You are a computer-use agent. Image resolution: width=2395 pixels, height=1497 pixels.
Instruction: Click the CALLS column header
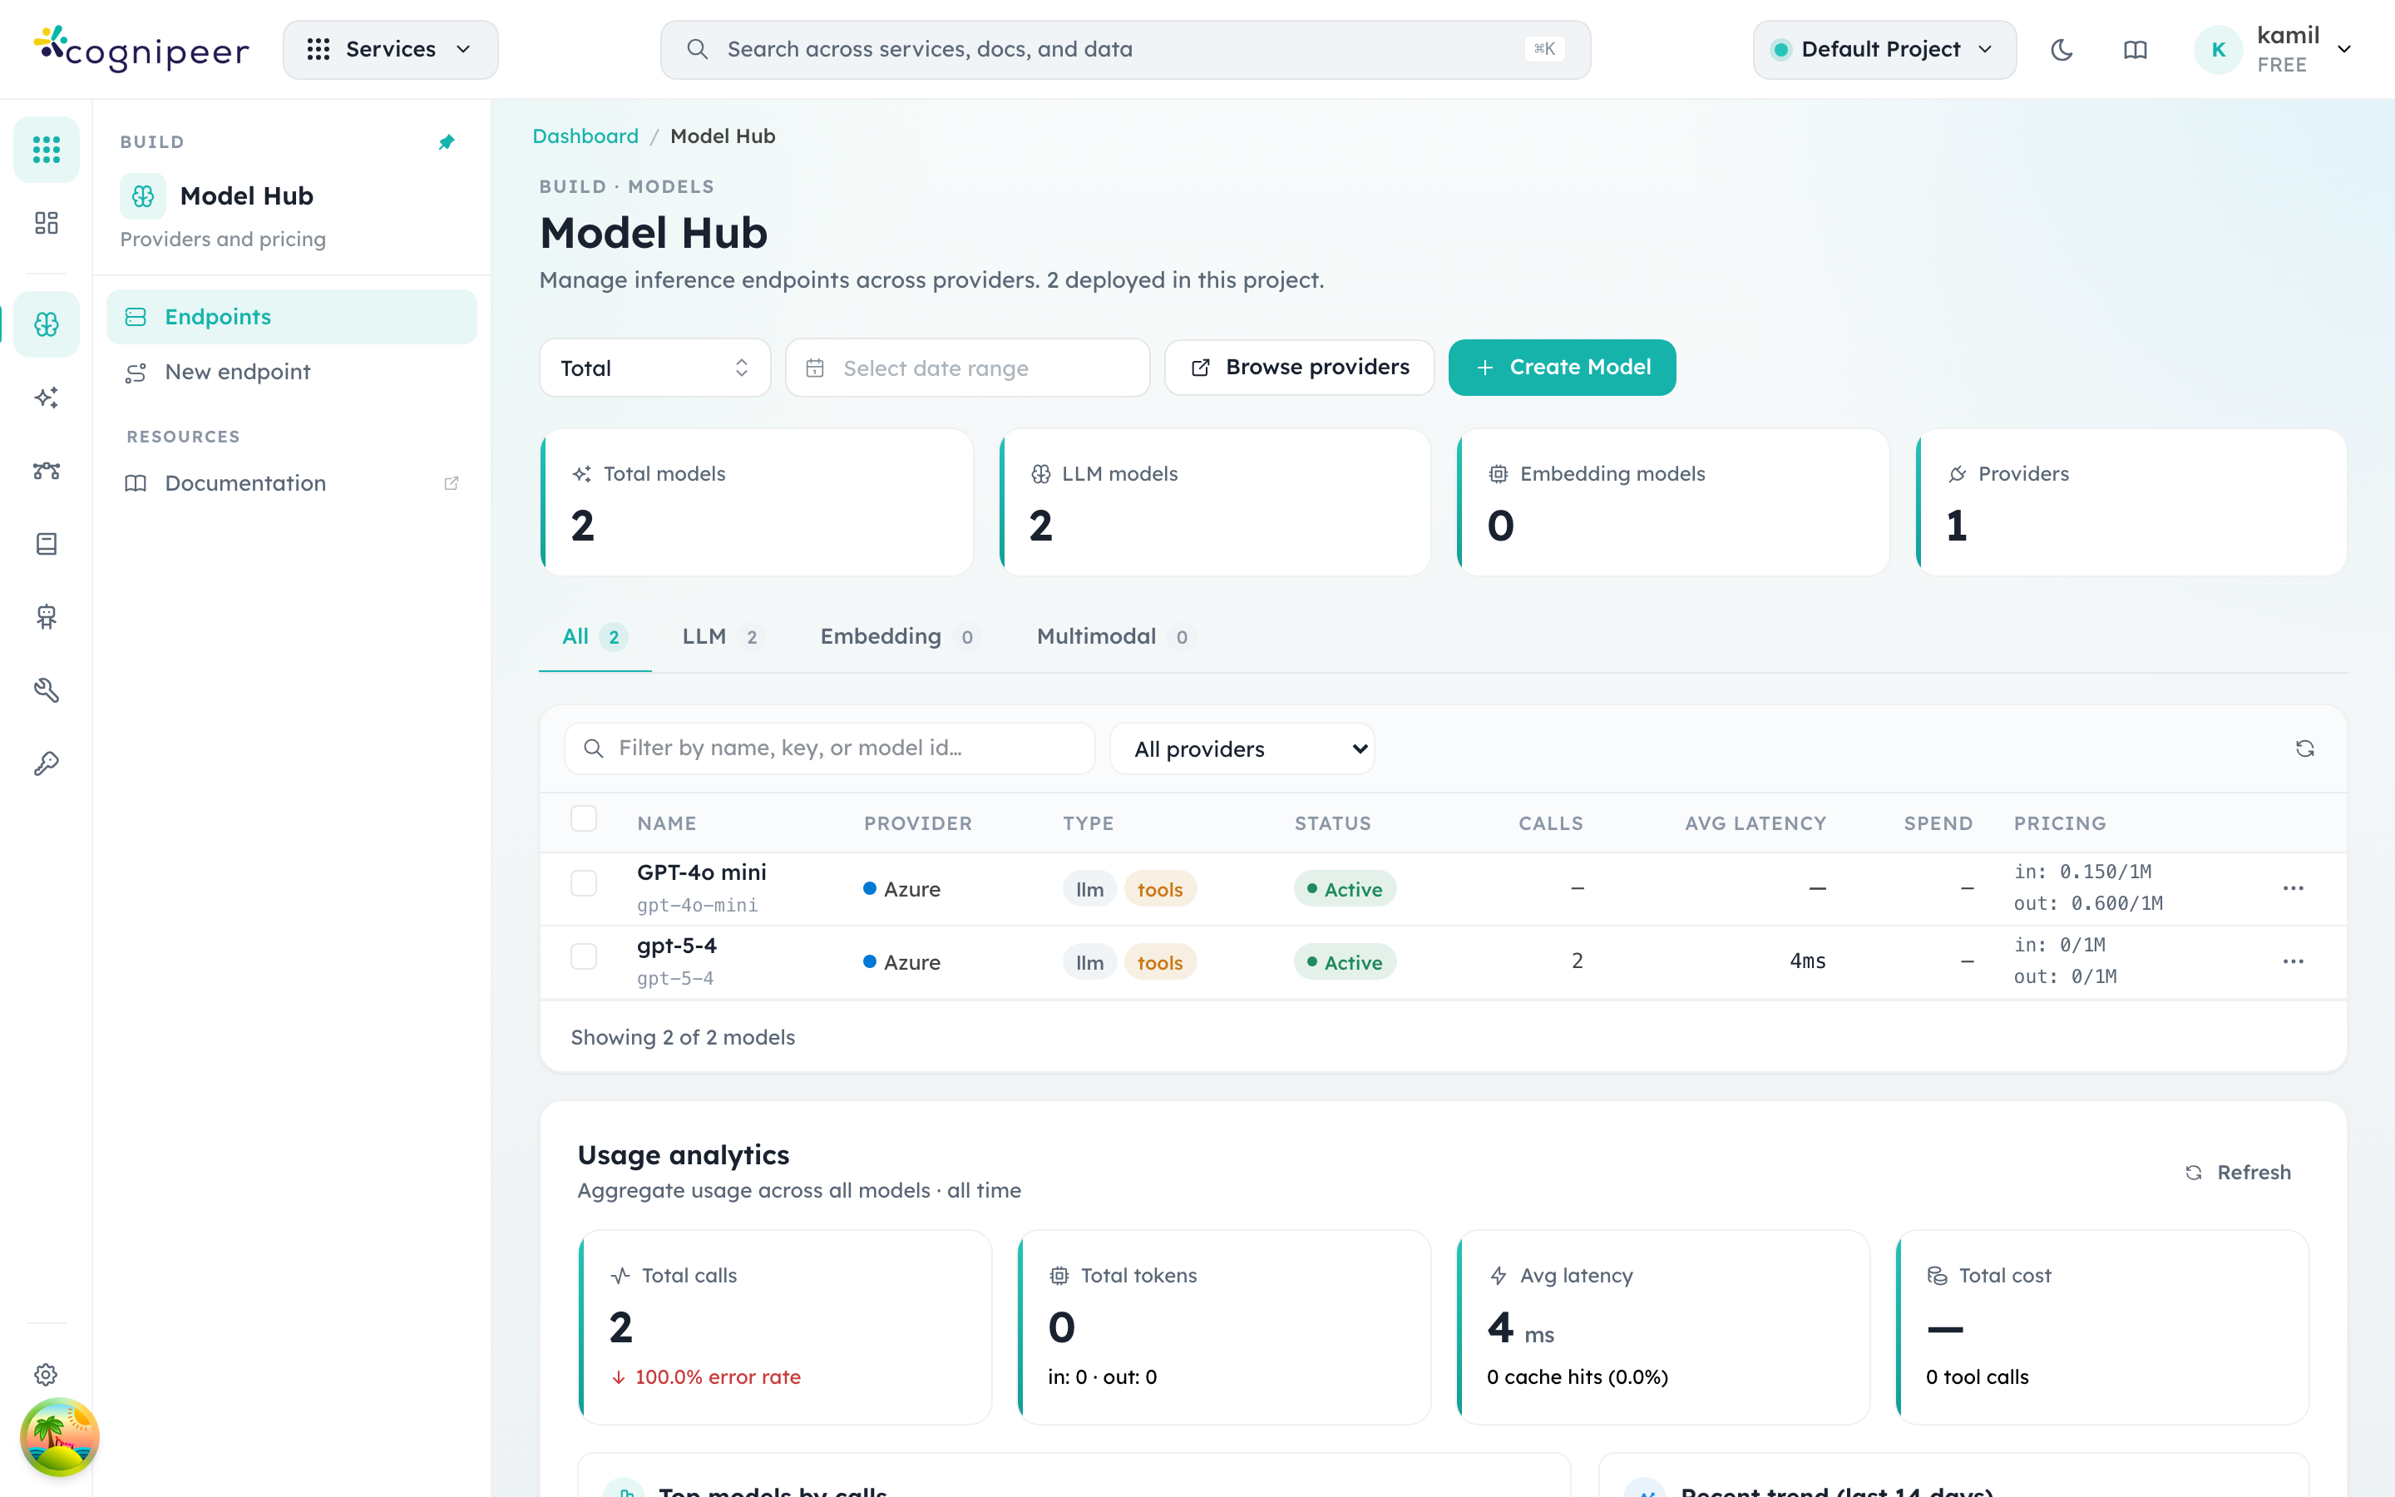point(1551,823)
